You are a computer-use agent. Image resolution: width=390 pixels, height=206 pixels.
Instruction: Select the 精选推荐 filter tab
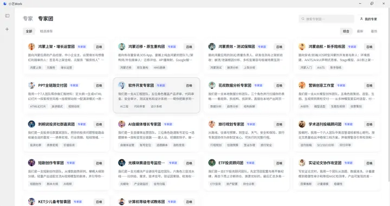(x=46, y=31)
